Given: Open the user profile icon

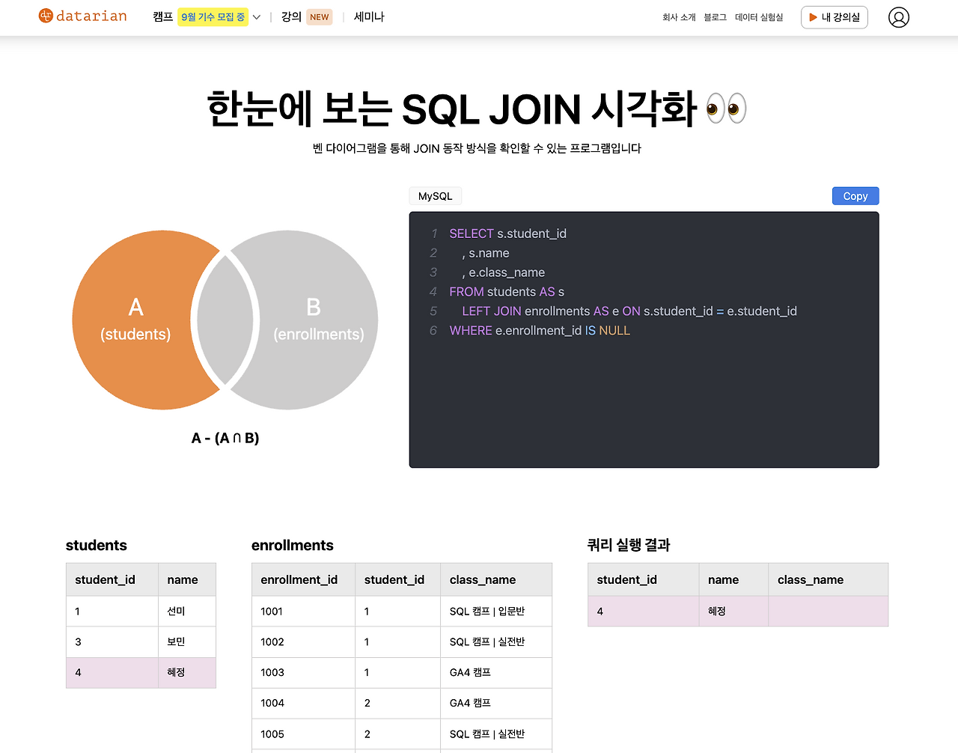Looking at the screenshot, I should 898,17.
